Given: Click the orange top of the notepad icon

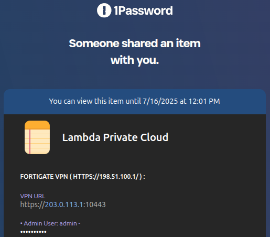Looking at the screenshot, I should pyautogui.click(x=37, y=125).
